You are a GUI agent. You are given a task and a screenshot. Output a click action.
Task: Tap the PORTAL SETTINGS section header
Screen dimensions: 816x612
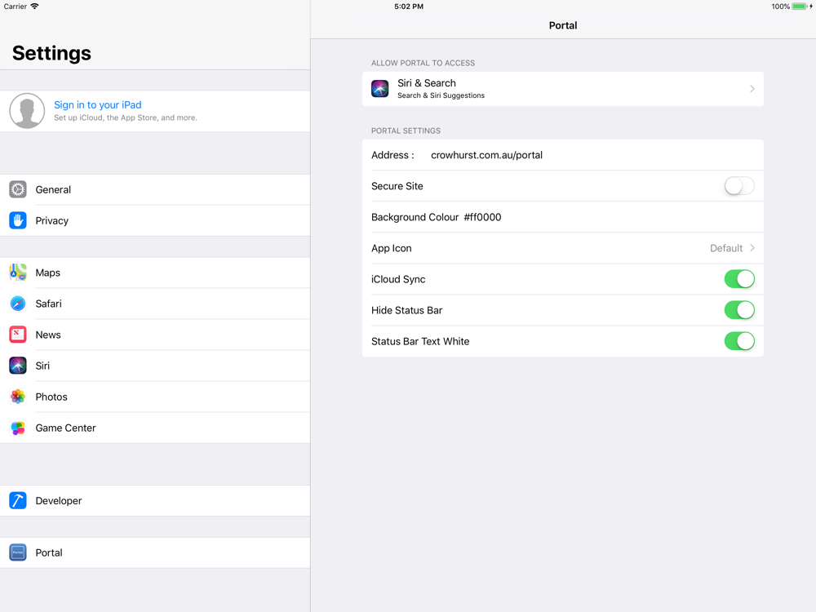(406, 131)
